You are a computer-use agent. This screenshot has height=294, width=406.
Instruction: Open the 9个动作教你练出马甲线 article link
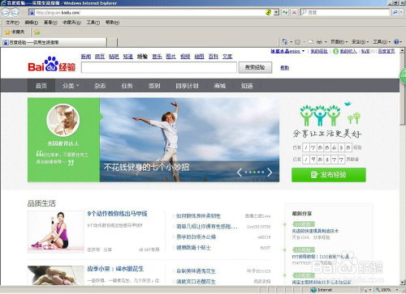coord(117,214)
